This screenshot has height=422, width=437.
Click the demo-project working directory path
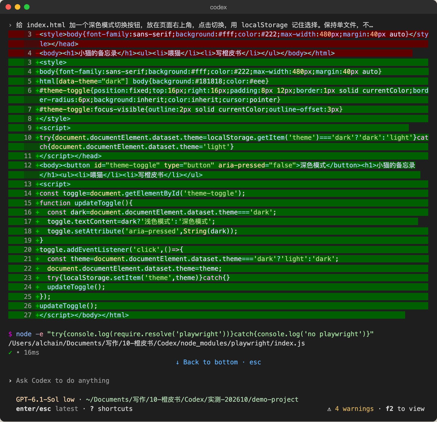pos(192,400)
